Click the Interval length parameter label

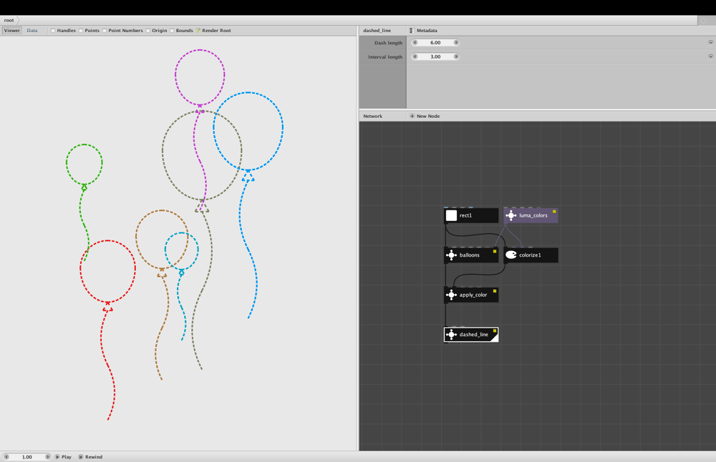tap(385, 57)
